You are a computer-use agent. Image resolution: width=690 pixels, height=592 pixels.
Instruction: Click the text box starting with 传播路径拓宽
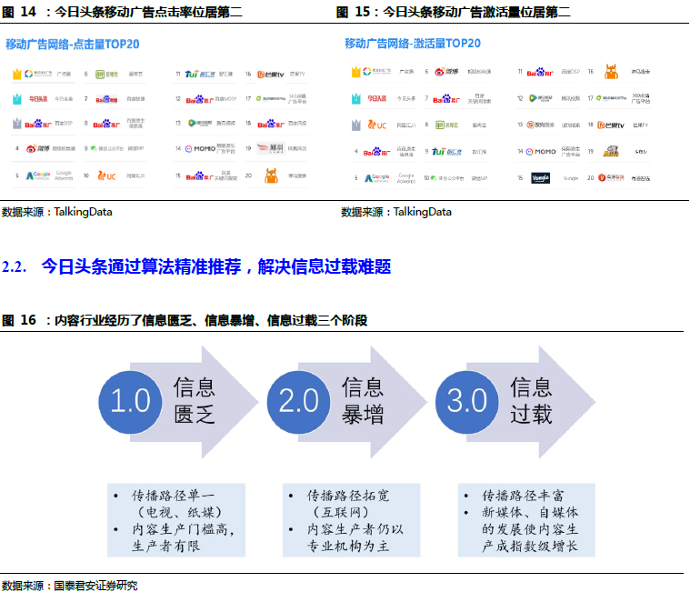coord(351,520)
